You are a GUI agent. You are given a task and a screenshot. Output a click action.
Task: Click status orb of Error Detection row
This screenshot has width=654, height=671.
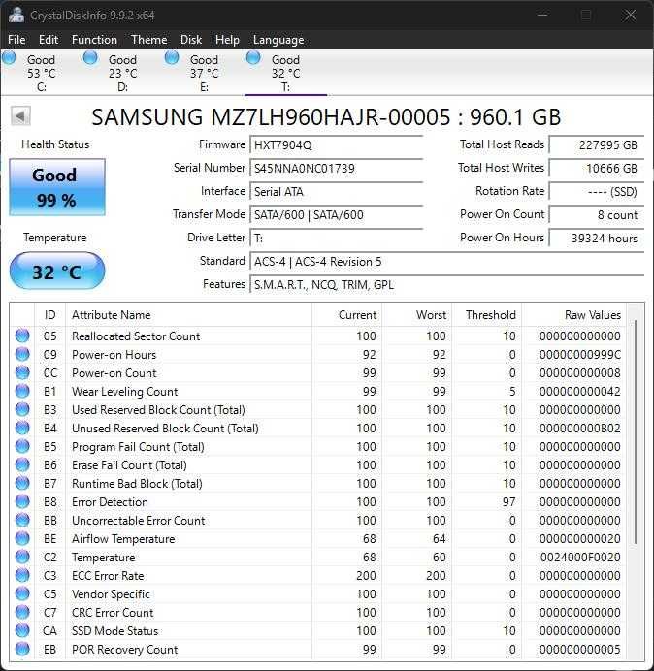pos(22,501)
